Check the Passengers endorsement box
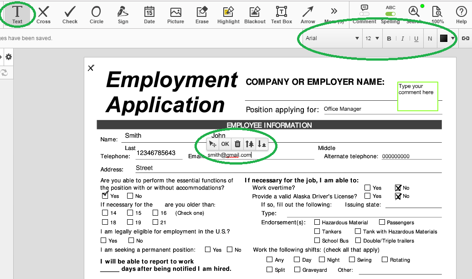Image resolution: width=472 pixels, height=279 pixels. 382,222
